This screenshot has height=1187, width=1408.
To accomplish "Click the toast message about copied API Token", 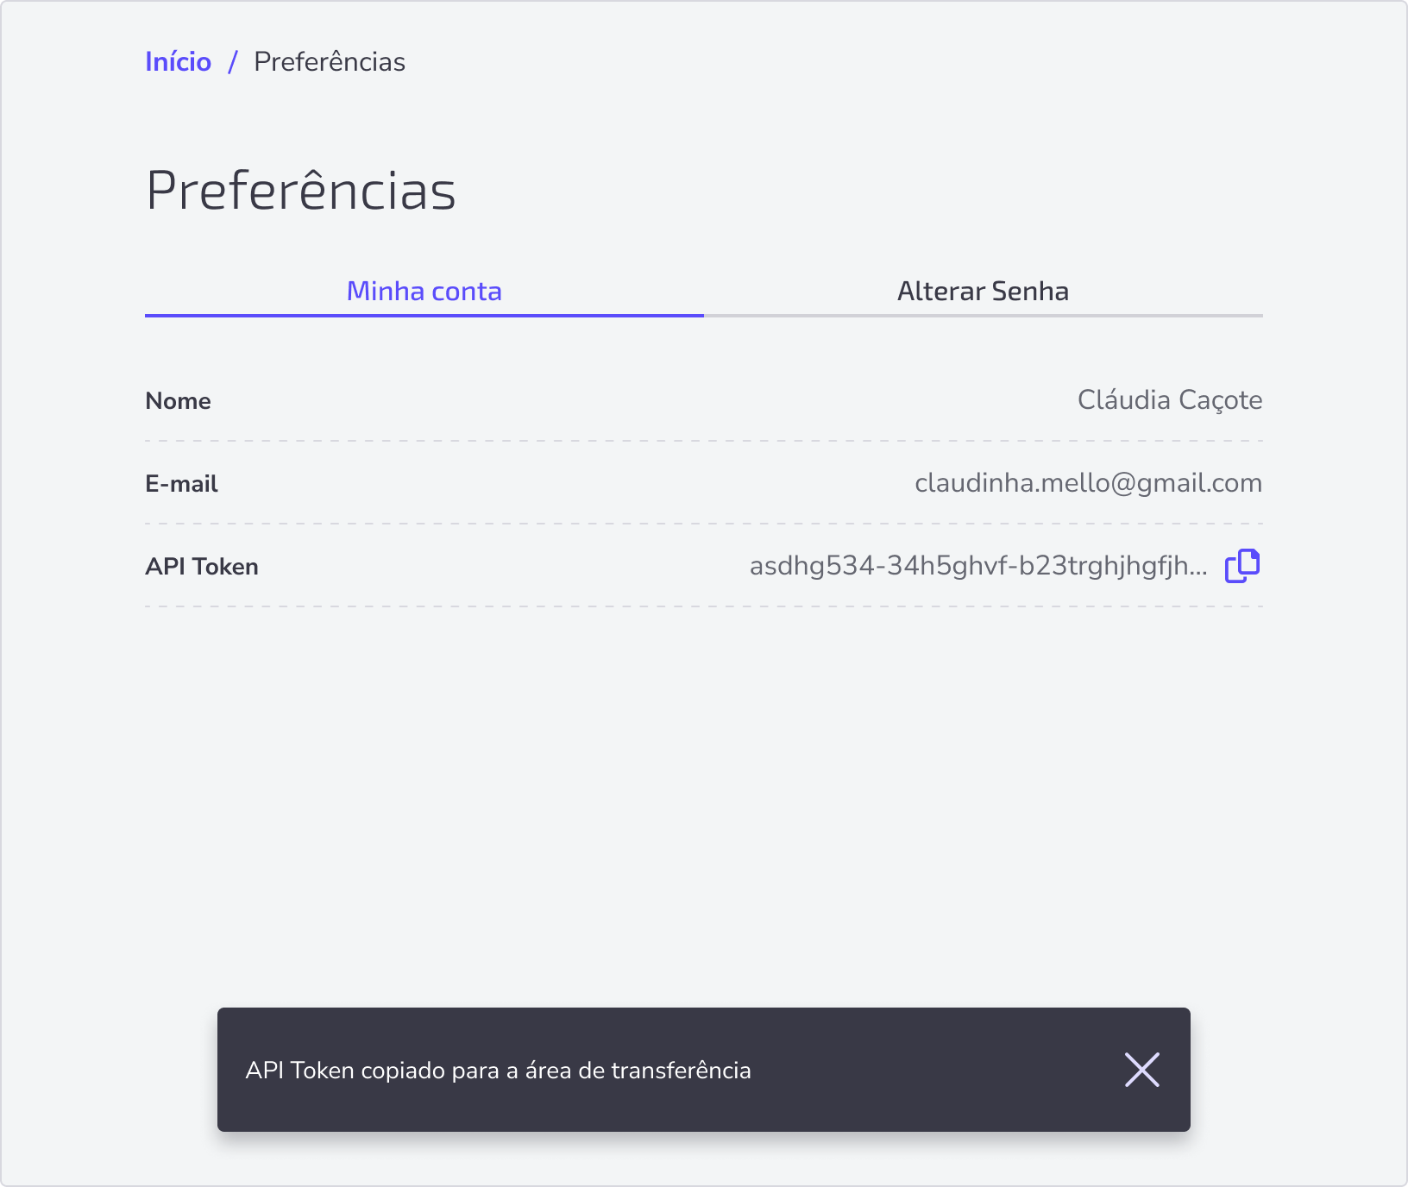I will tap(499, 1071).
